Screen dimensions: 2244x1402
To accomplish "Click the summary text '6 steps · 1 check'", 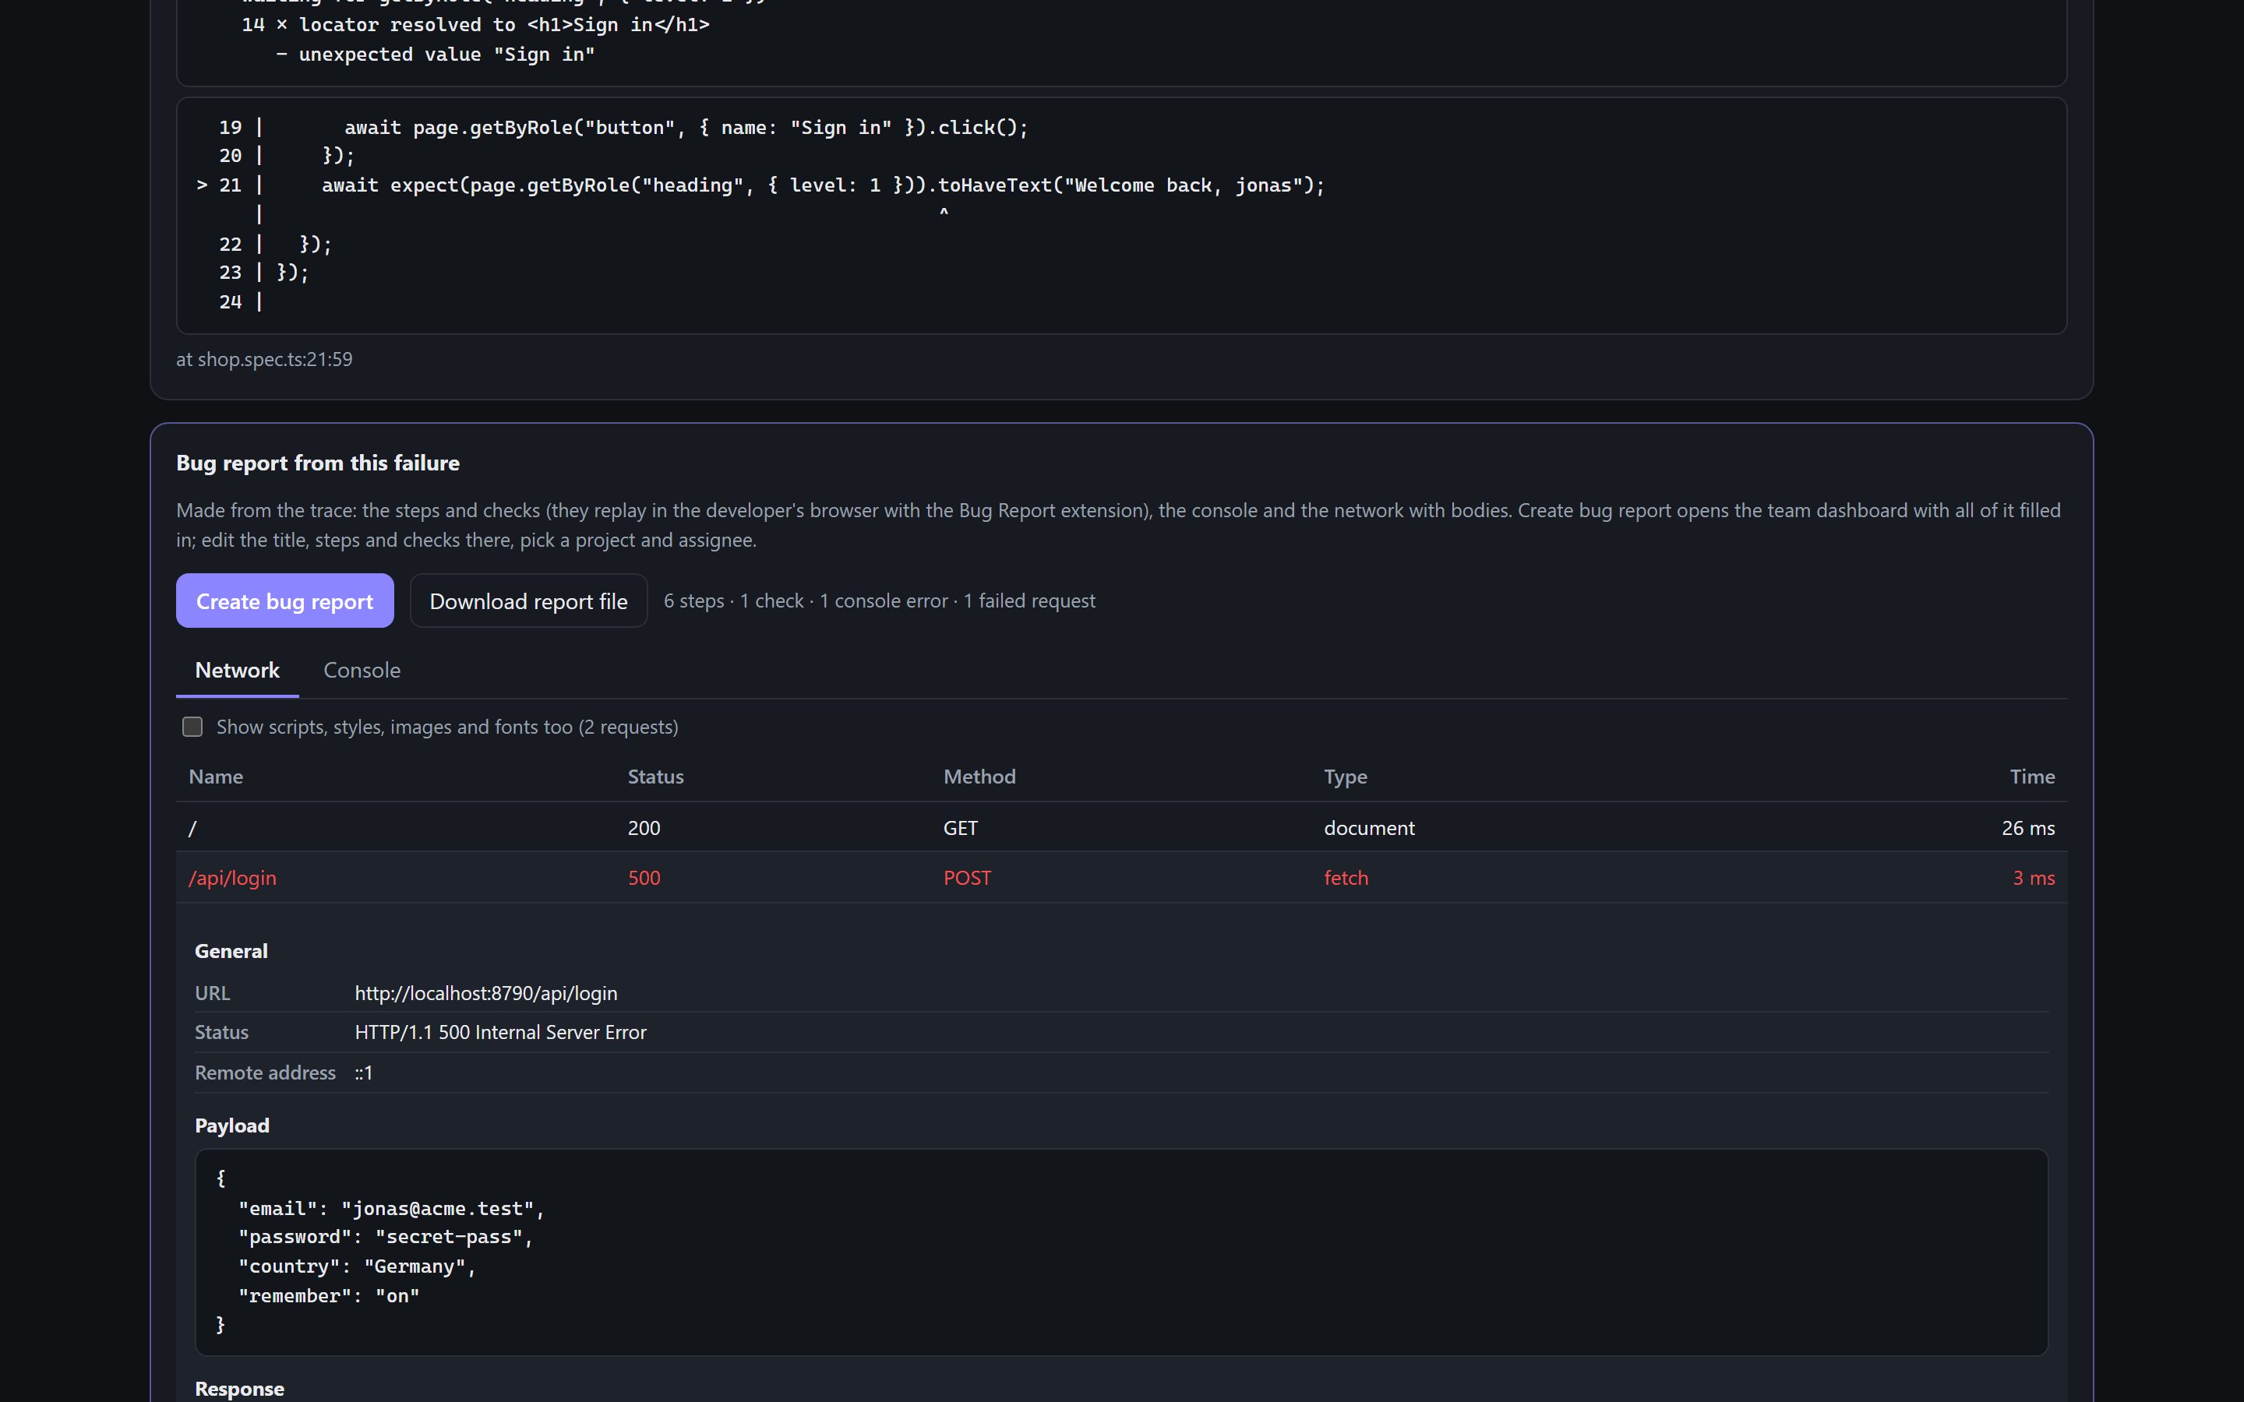I will pos(733,601).
